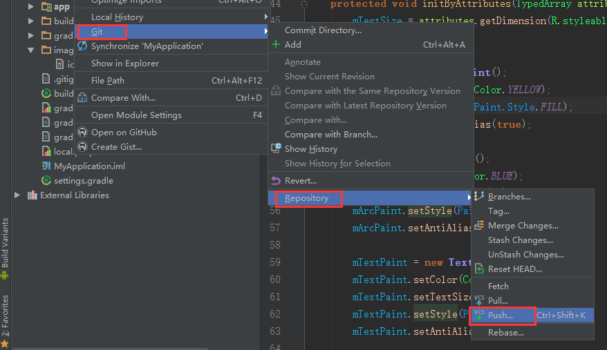Click the Create Gist GitHub icon
The height and width of the screenshot is (350, 607).
[x=82, y=146]
